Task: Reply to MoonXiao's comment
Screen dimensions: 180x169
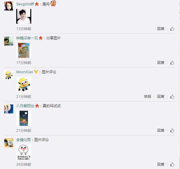Action: tap(161, 97)
